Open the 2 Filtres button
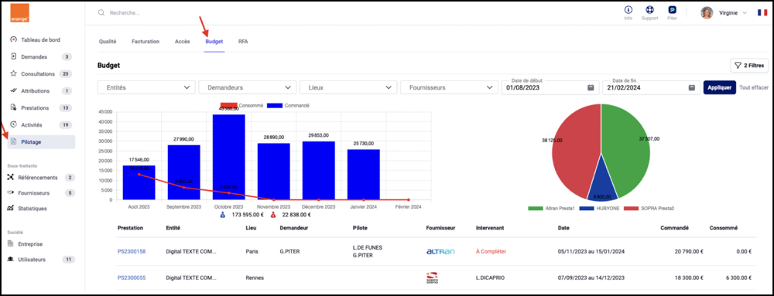This screenshot has width=774, height=296. click(x=749, y=65)
